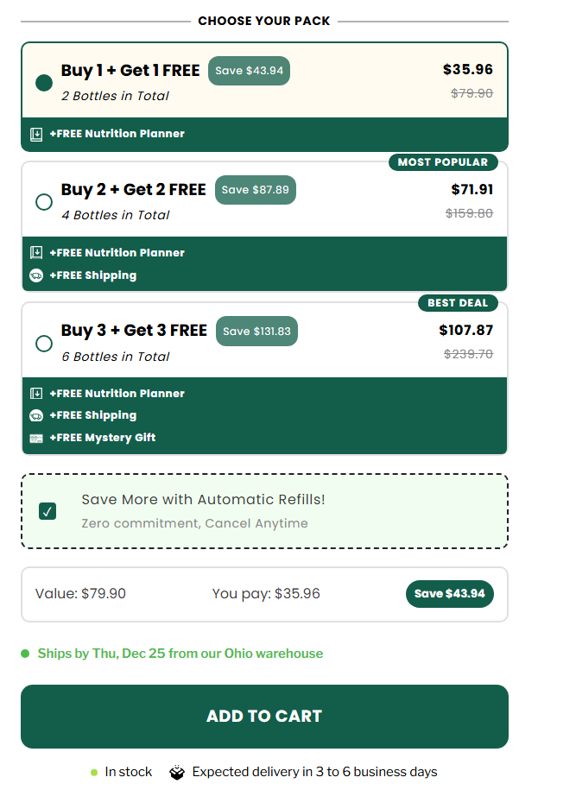Viewport: 576px width, 790px height.
Task: Click the Mystery Gift icon
Action: point(36,438)
